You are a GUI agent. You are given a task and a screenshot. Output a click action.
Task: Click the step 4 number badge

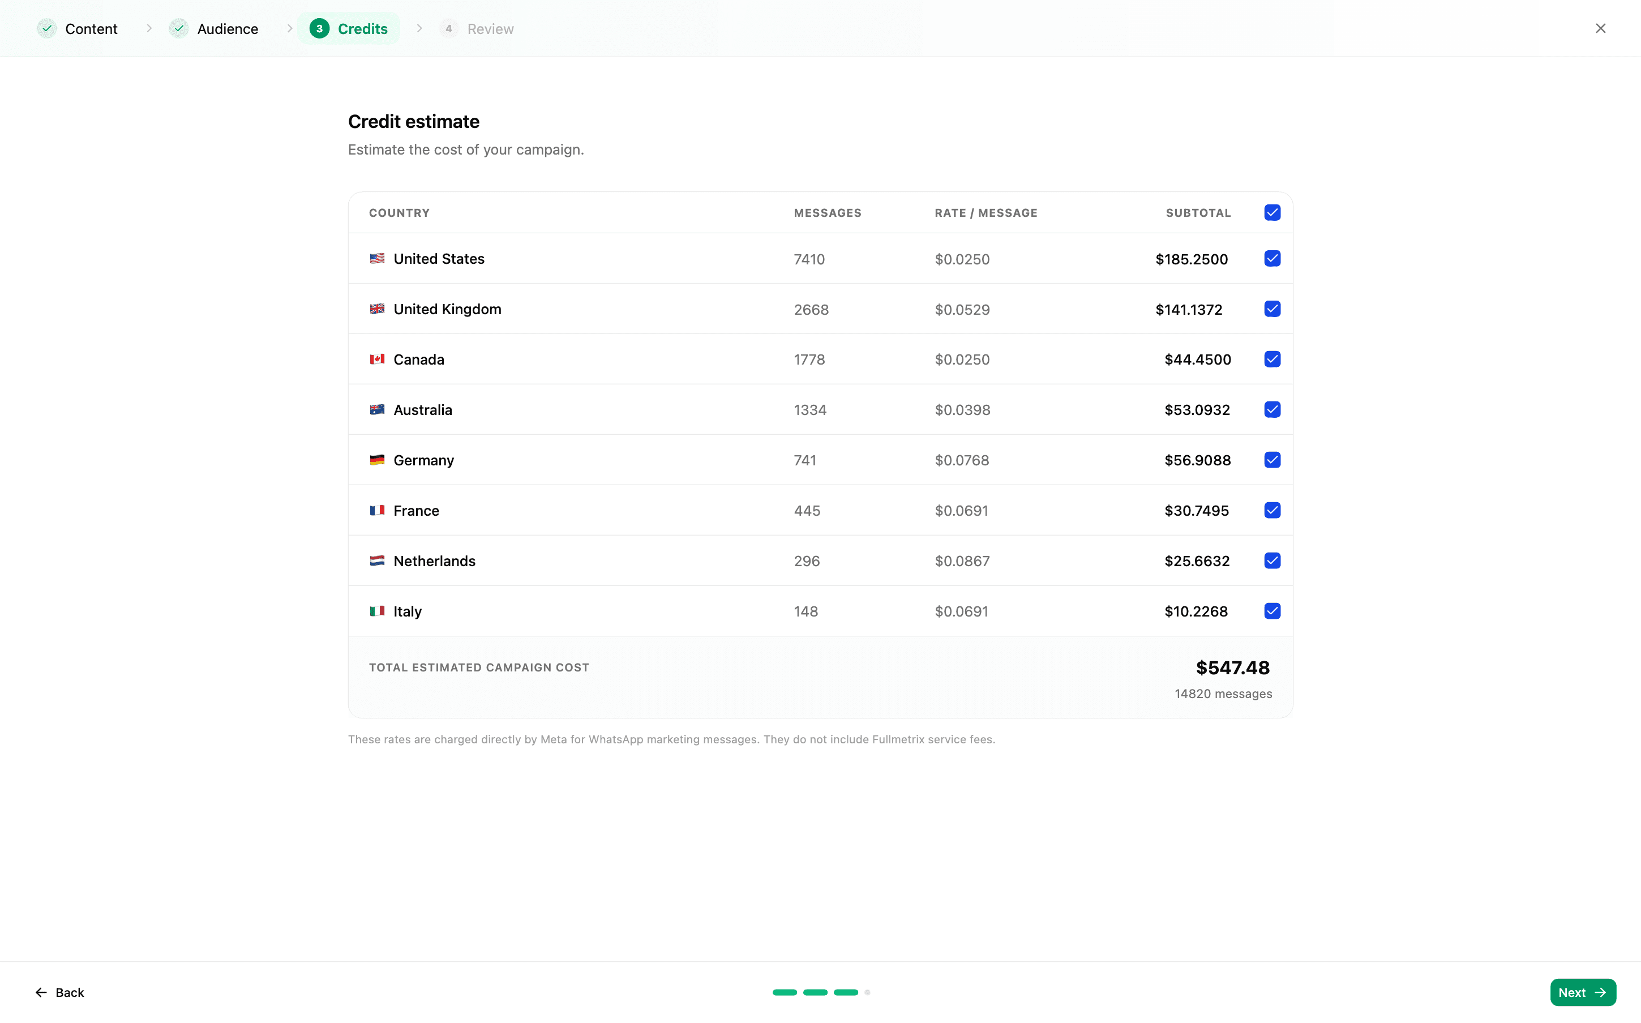448,28
